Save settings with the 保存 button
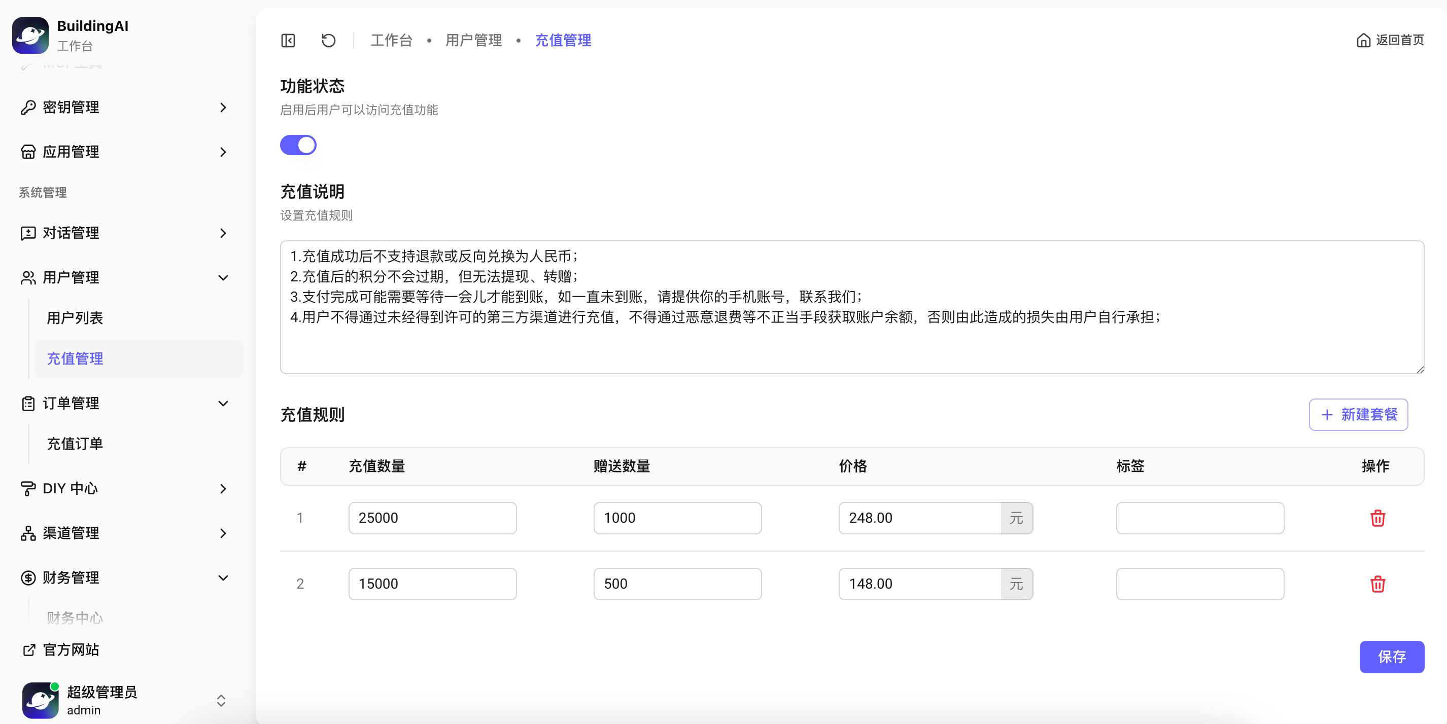 point(1391,657)
